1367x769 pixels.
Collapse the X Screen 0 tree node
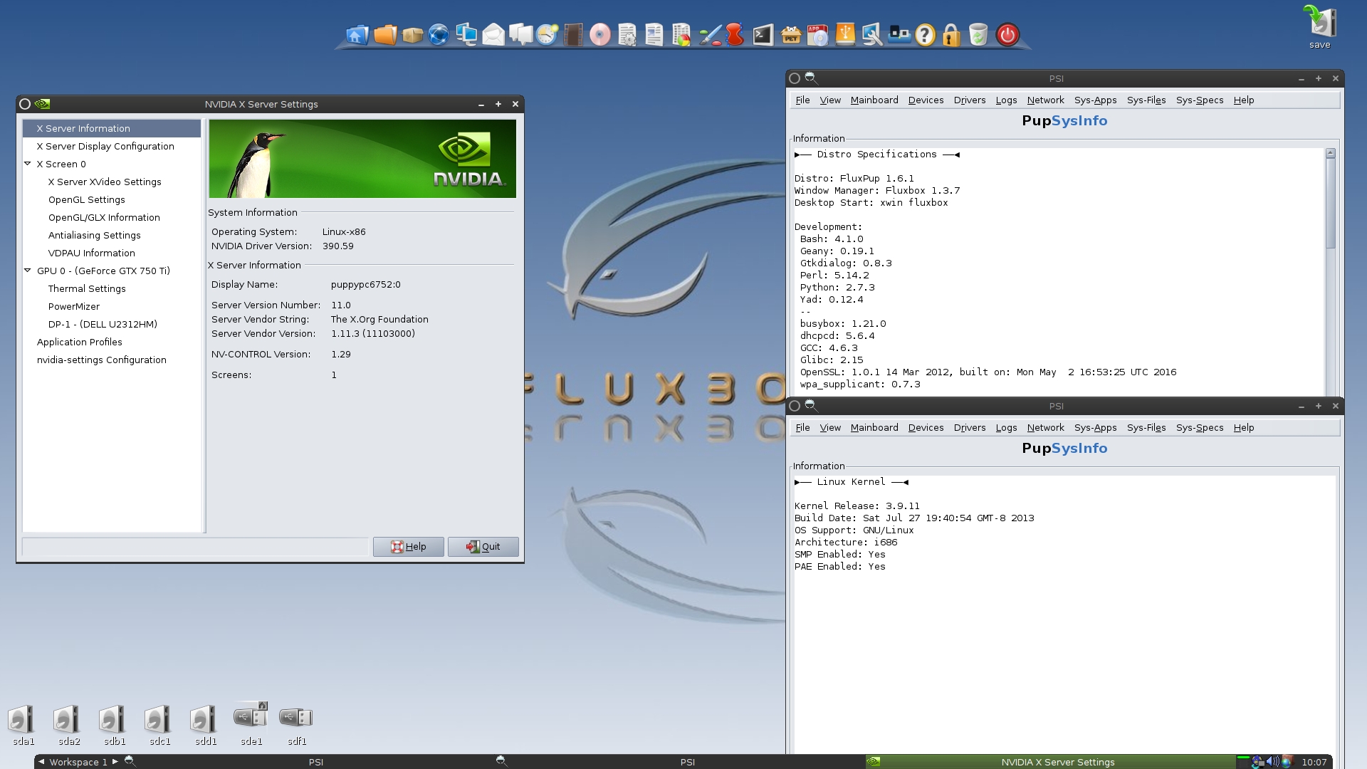coord(28,164)
